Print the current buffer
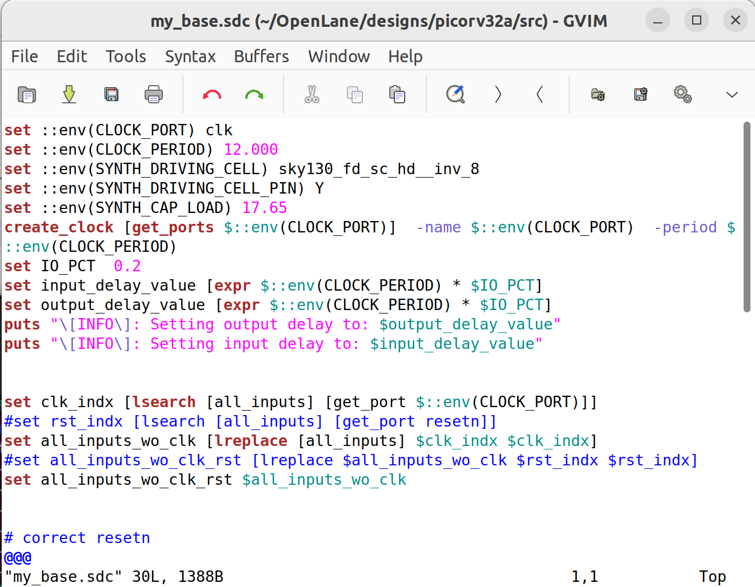Screen dimensions: 755x587 tap(153, 94)
